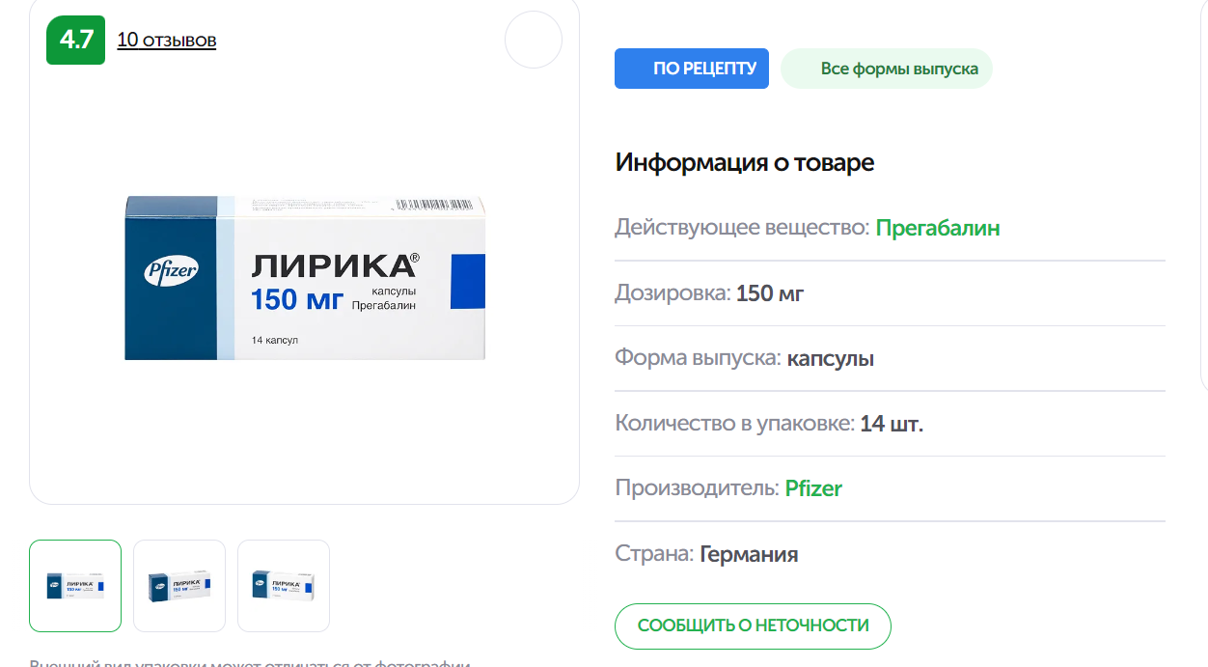Click the green 4.7 rating badge
The width and height of the screenshot is (1208, 667).
[75, 41]
